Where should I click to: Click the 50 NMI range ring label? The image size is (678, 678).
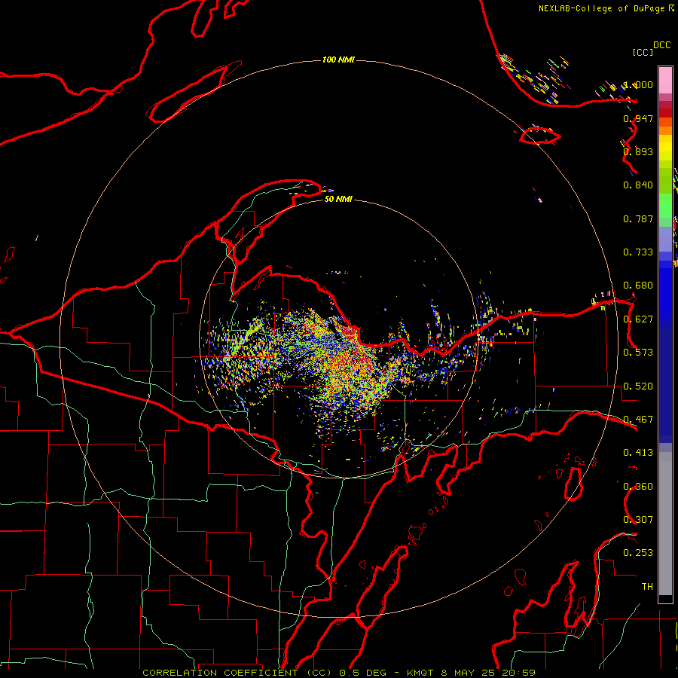(338, 200)
